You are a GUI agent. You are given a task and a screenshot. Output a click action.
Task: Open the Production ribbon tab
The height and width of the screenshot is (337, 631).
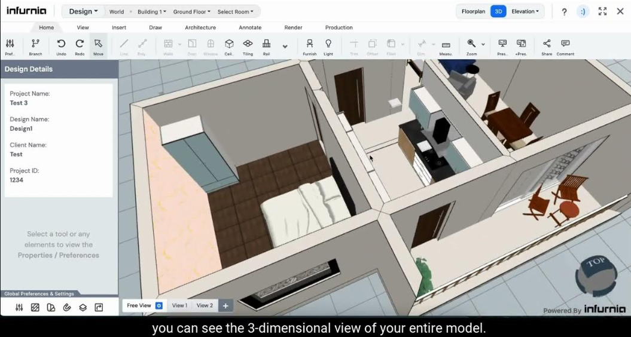click(339, 27)
